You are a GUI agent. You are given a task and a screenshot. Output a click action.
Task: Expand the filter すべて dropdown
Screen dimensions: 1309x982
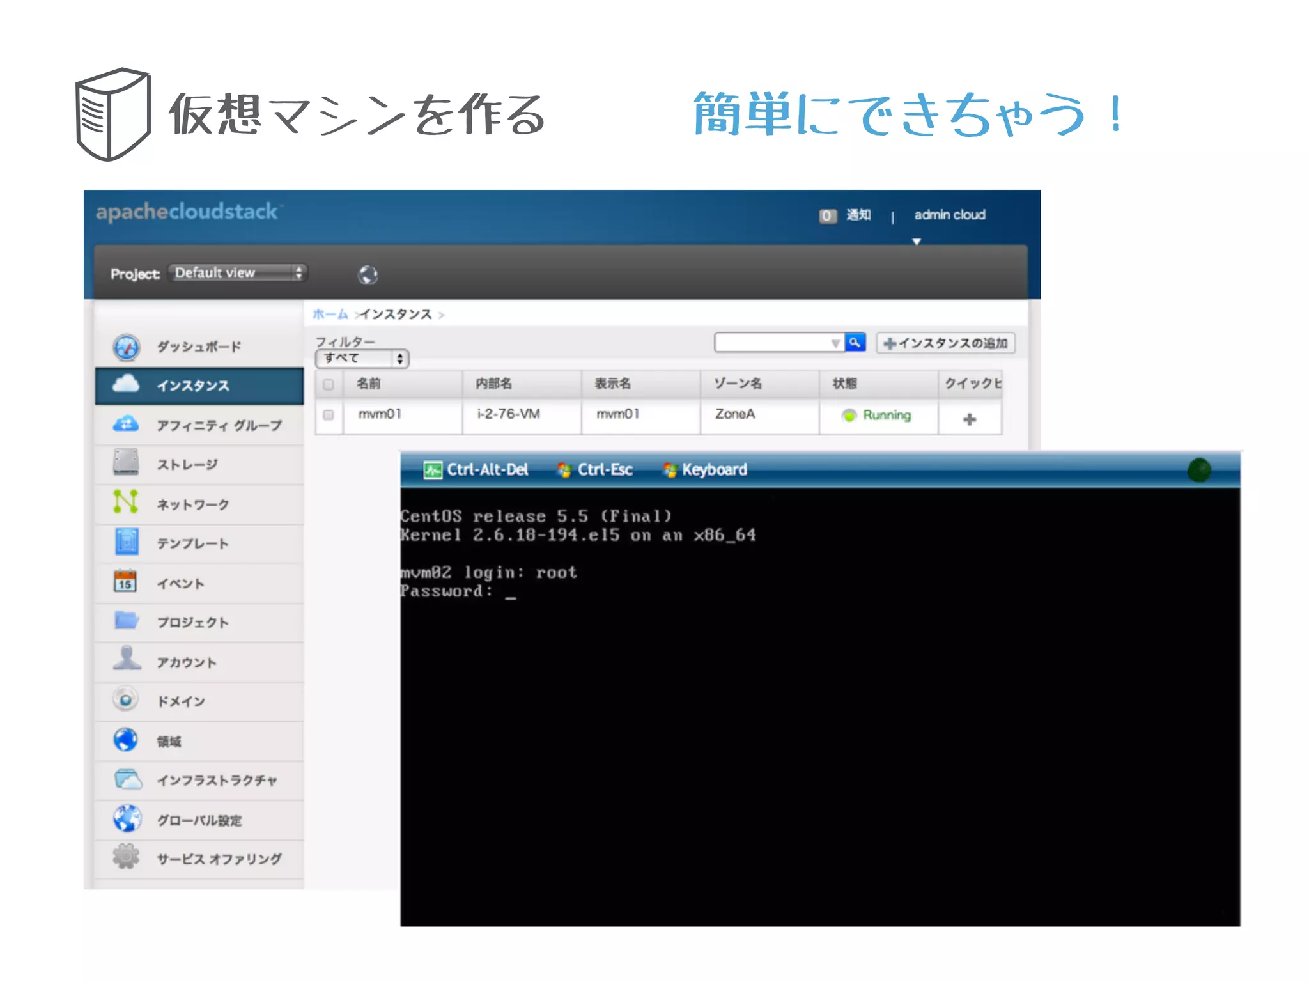click(362, 359)
